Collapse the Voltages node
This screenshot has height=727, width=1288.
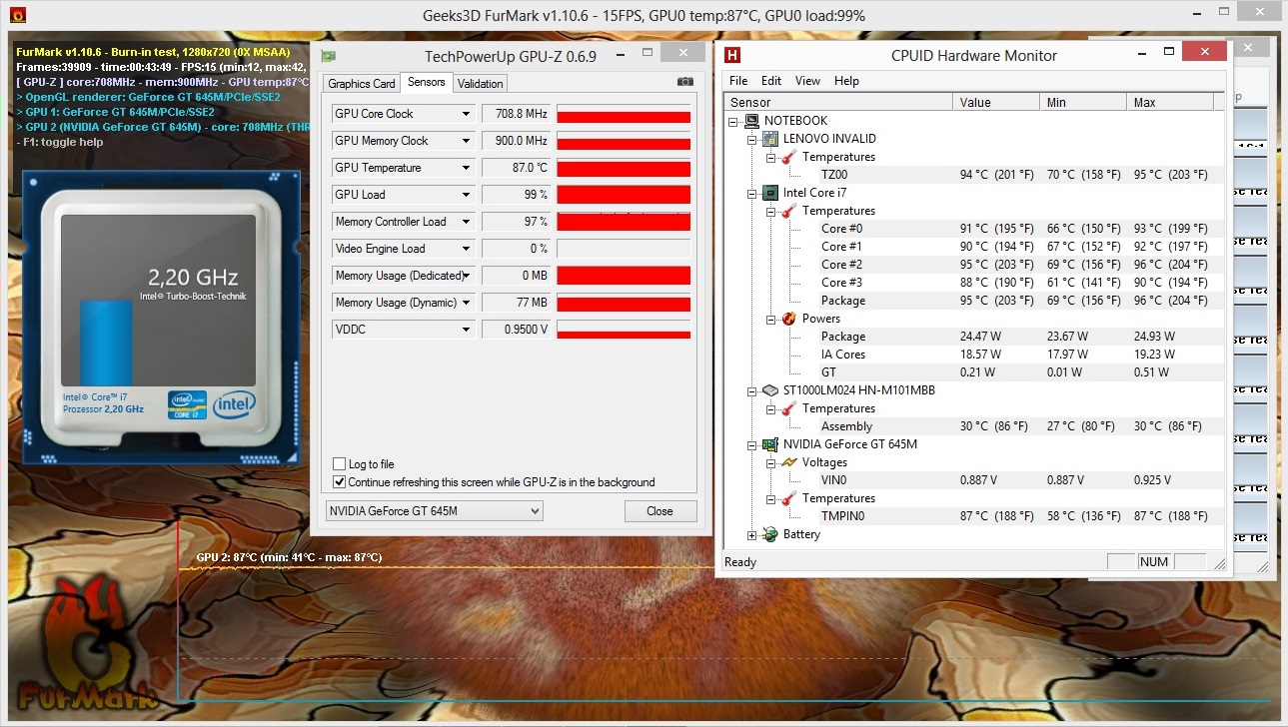pyautogui.click(x=770, y=463)
